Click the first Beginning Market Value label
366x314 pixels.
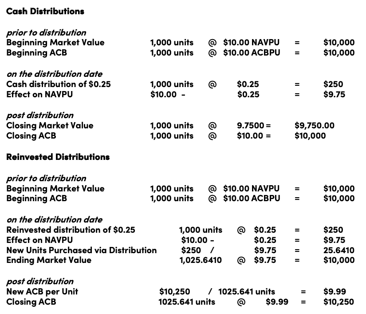pyautogui.click(x=55, y=43)
